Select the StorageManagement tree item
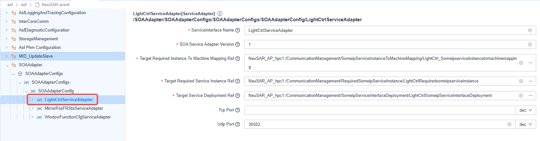 pyautogui.click(x=38, y=39)
